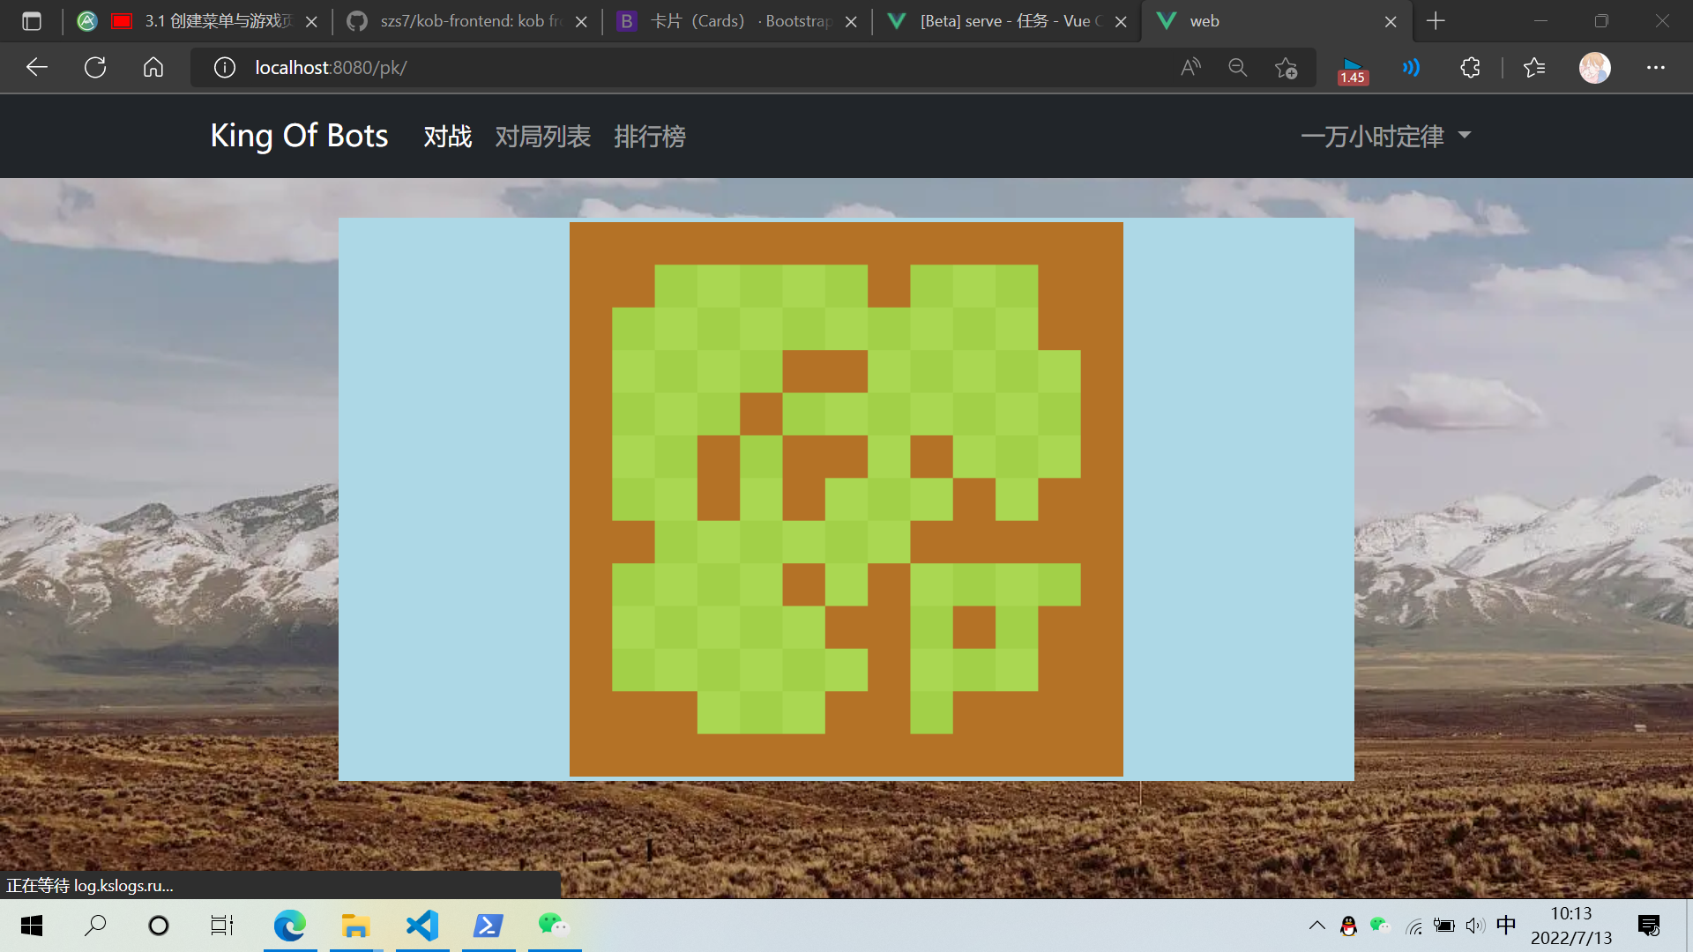Open extension icon showing 1.45
This screenshot has width=1693, height=952.
(x=1352, y=70)
